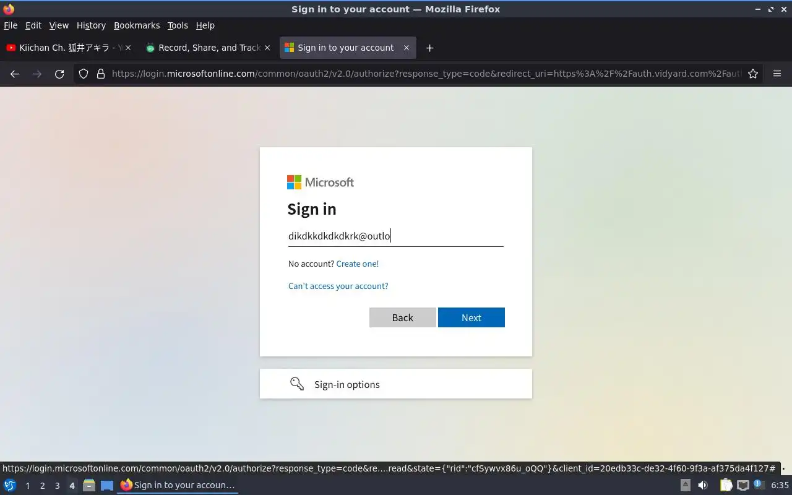Click the clipboard manager tray icon
Screen dimensions: 792x495
coord(726,485)
